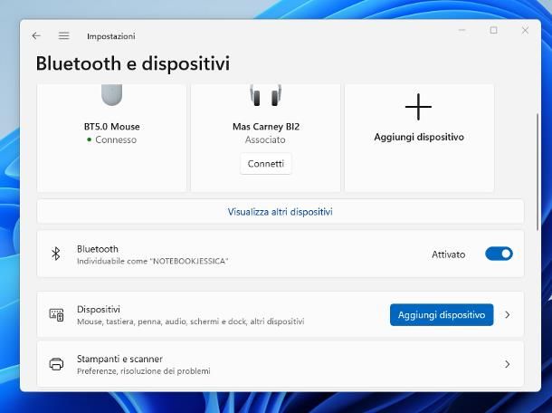552x413 pixels.
Task: Click the Mouse, tastiera, penna description text
Action: click(190, 322)
